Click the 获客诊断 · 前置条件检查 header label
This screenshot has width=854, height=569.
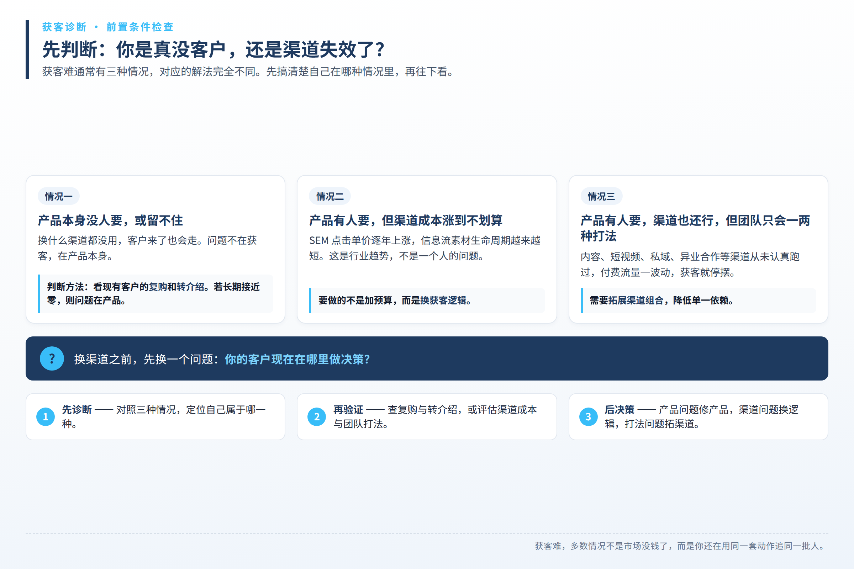click(108, 27)
